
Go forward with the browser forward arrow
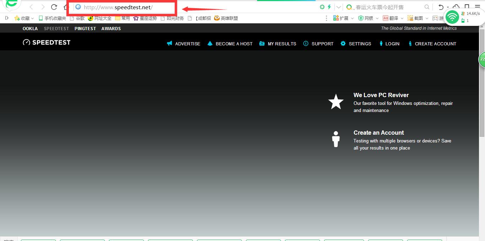[43, 7]
